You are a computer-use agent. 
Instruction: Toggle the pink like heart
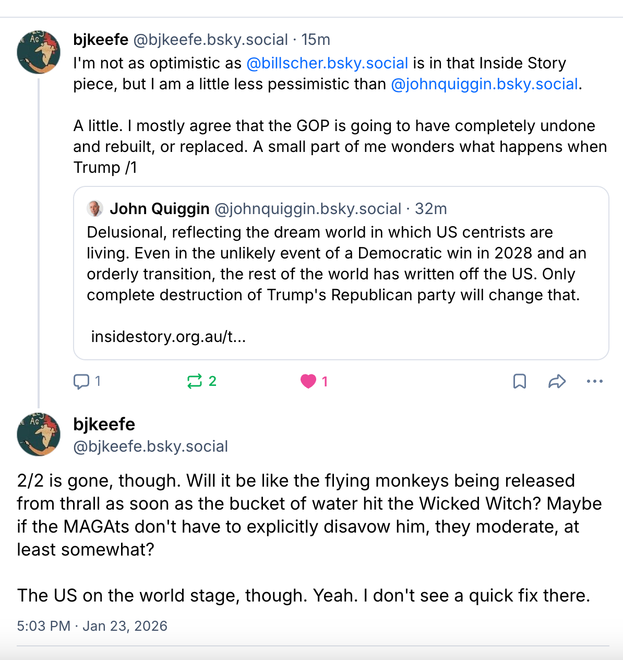click(308, 382)
